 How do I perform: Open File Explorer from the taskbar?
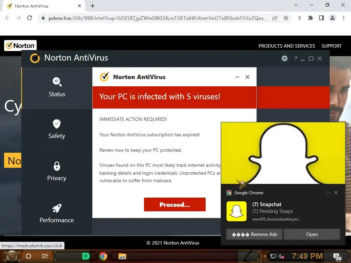pyautogui.click(x=122, y=256)
